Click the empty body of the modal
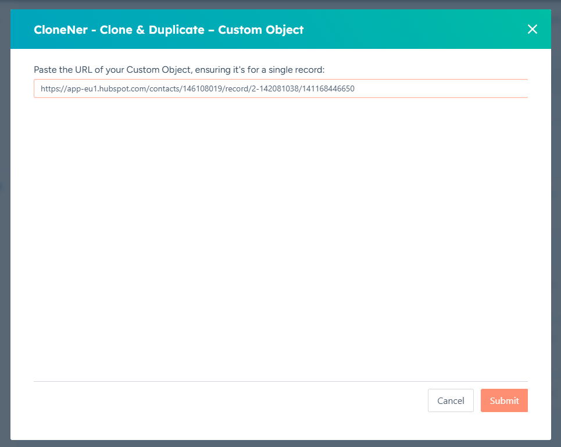Screen dimensions: 561x447 [281, 233]
